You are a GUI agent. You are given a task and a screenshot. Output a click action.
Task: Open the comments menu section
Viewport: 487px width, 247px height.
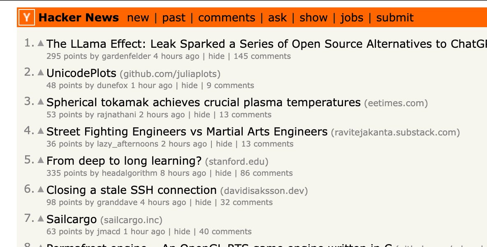227,18
